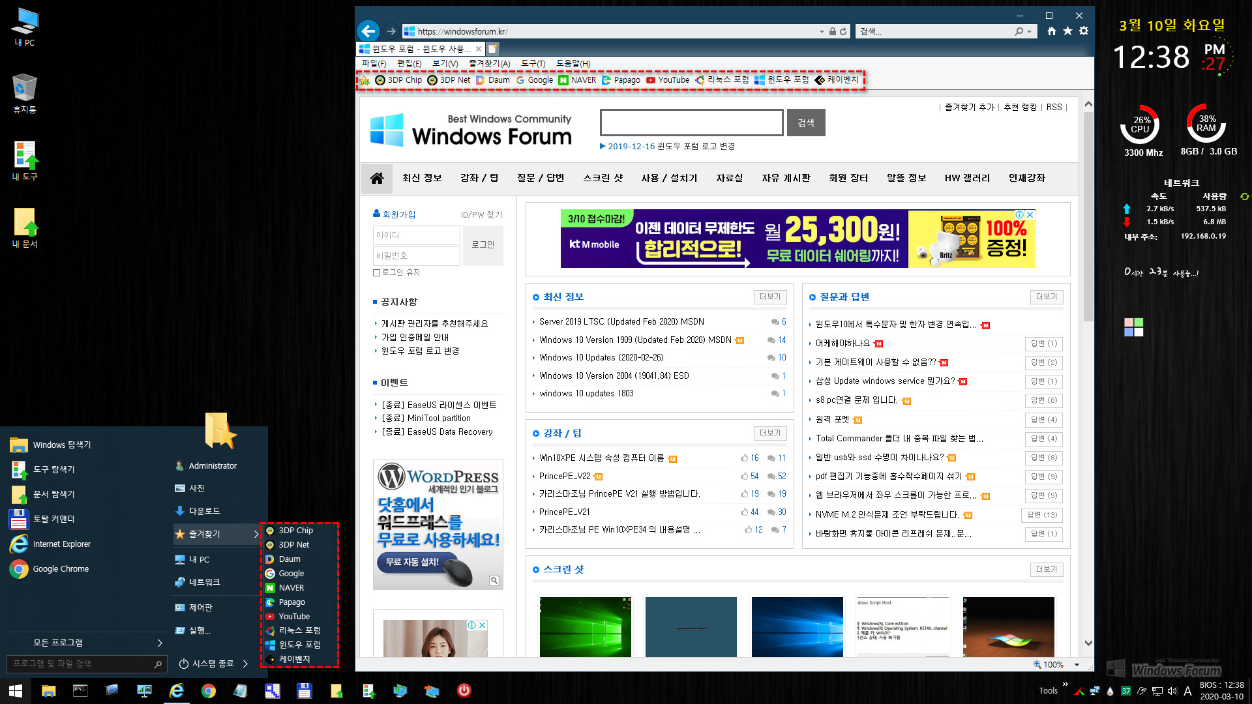This screenshot has width=1252, height=704.
Task: Open 자료실 navigation tab
Action: 729,178
